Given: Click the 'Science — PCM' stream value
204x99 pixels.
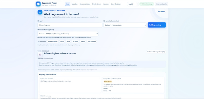Looking at the screenshot, I should [x=107, y=91].
